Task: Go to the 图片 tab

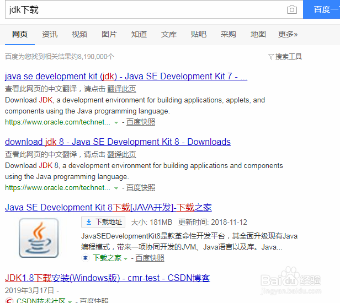Action: [109, 34]
